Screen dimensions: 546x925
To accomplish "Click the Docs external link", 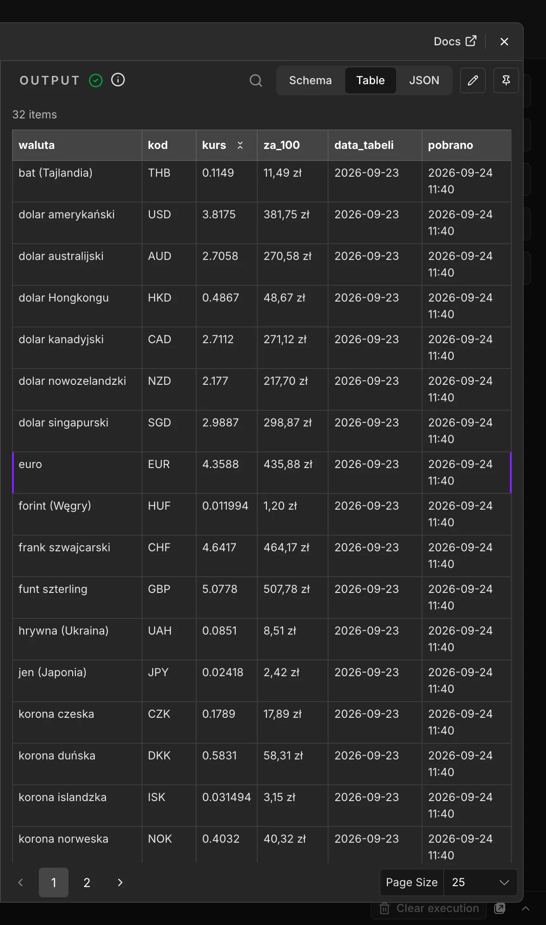I will point(455,41).
